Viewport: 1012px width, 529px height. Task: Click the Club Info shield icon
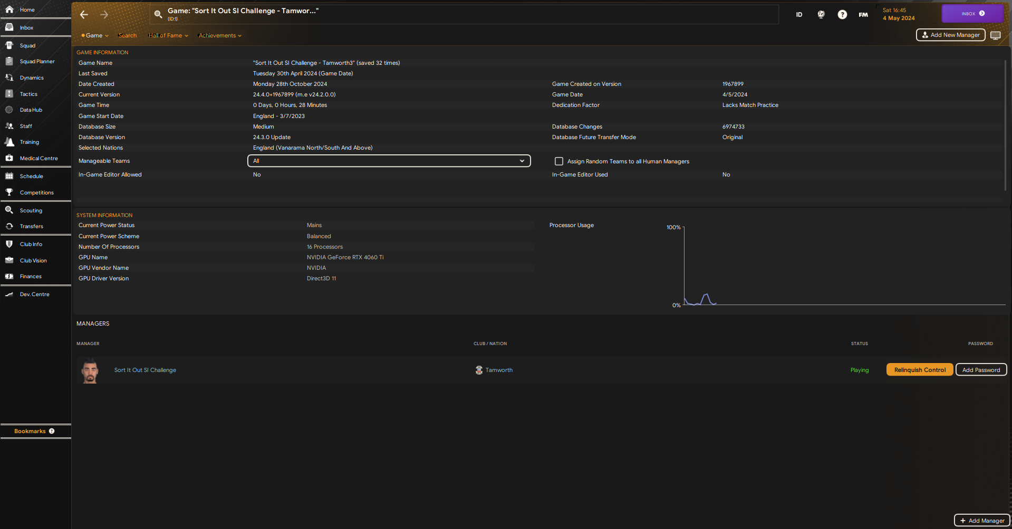click(9, 244)
